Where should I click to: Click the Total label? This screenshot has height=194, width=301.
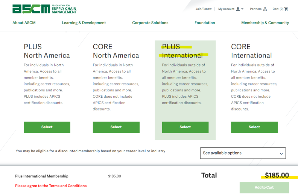[x=209, y=175]
